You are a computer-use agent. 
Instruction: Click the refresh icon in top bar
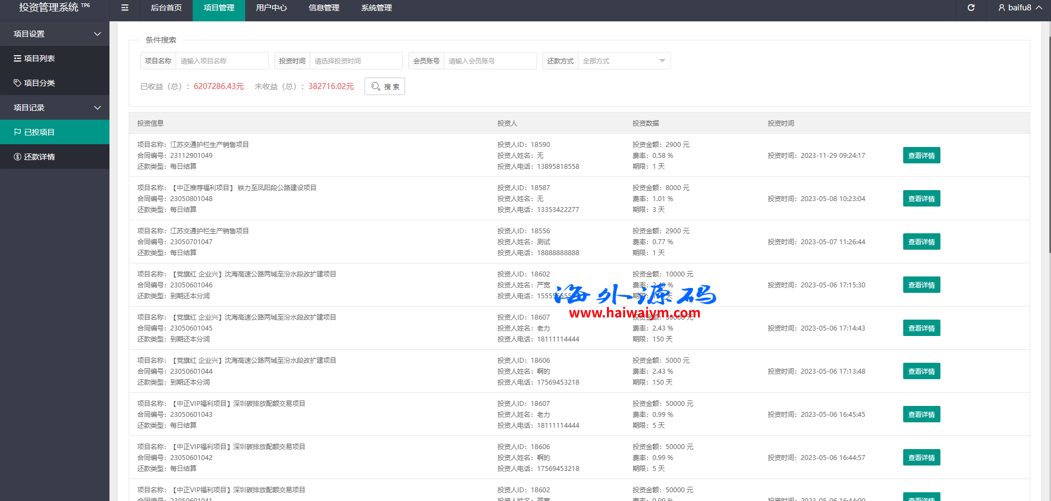(x=971, y=8)
